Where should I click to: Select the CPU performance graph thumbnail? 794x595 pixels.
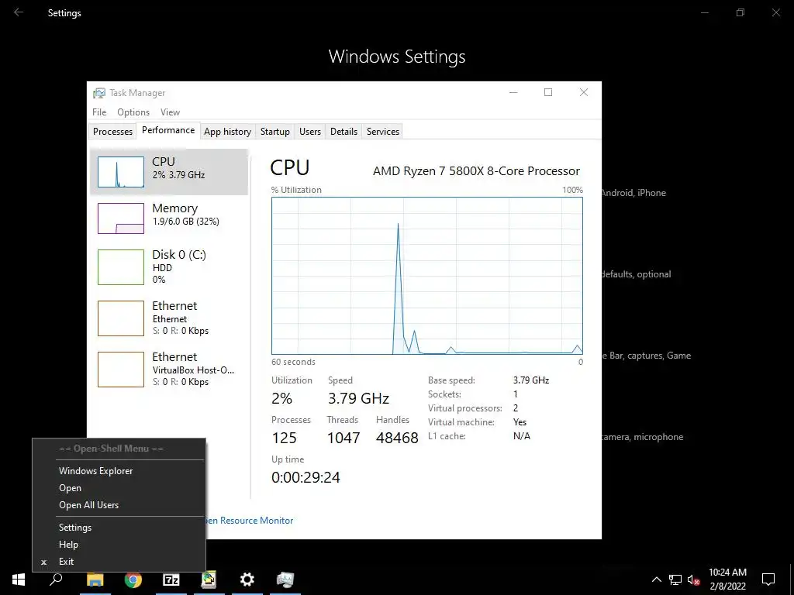(x=120, y=172)
